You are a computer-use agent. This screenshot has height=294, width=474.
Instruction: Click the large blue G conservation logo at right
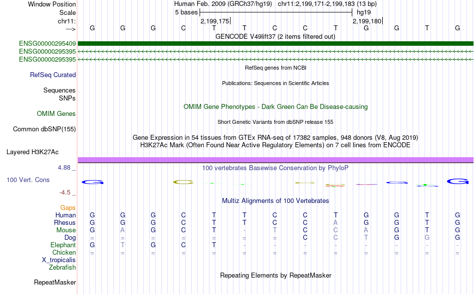[x=458, y=181]
